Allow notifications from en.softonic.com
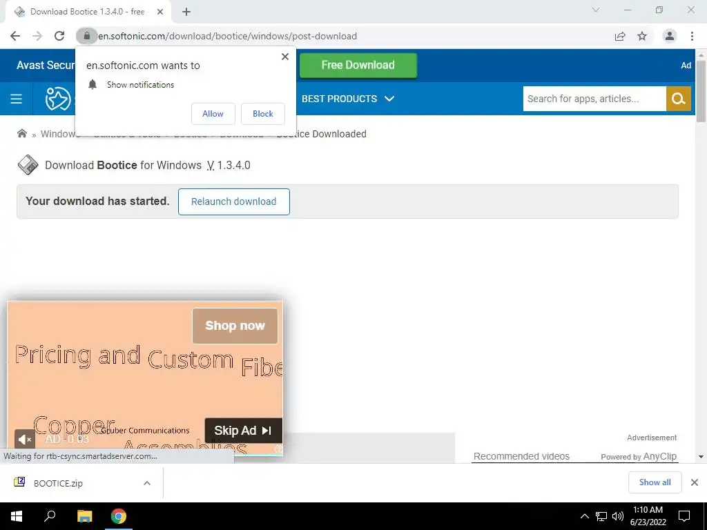The height and width of the screenshot is (530, 707). click(213, 114)
